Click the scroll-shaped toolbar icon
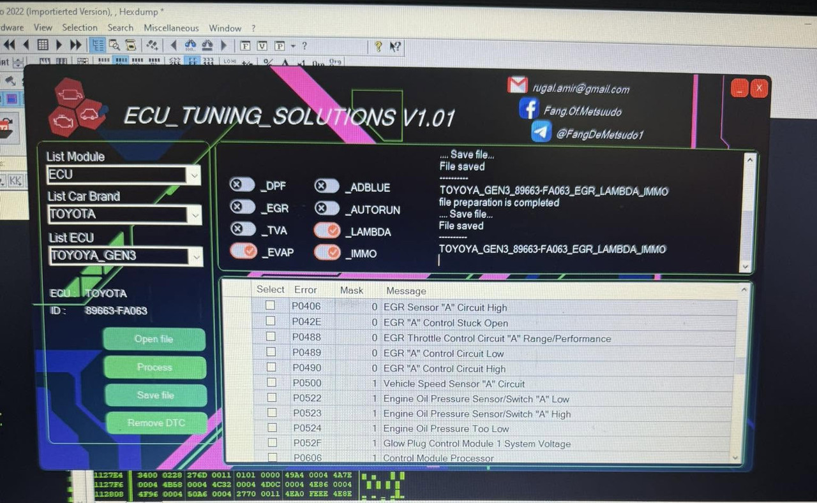 click(x=131, y=45)
